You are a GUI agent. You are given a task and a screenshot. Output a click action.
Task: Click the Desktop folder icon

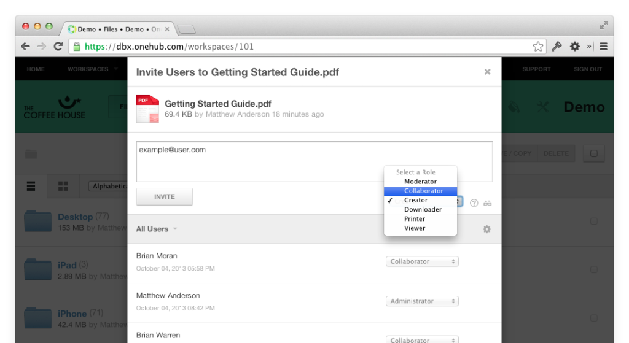(37, 221)
